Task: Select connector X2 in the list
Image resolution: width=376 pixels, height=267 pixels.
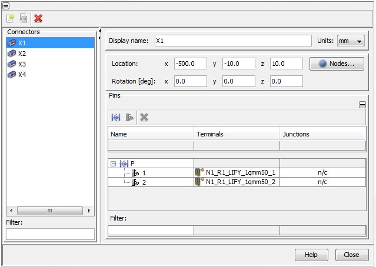Action: pyautogui.click(x=50, y=54)
